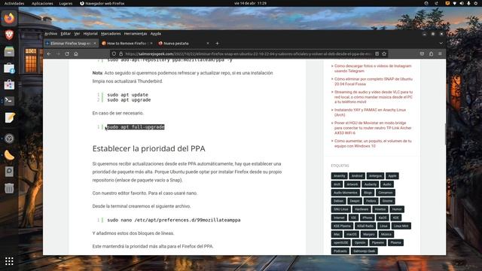Open the Archivo menu
Image resolution: width=482 pixels, height=271 pixels.
coord(51,34)
